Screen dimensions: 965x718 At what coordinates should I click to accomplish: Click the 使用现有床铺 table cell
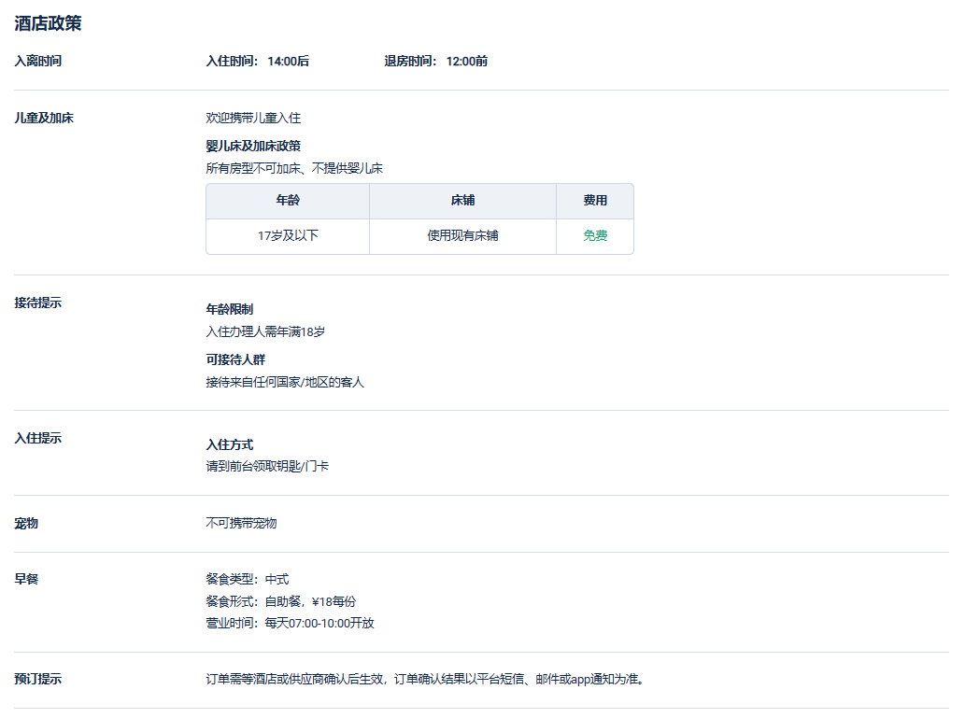coord(462,236)
